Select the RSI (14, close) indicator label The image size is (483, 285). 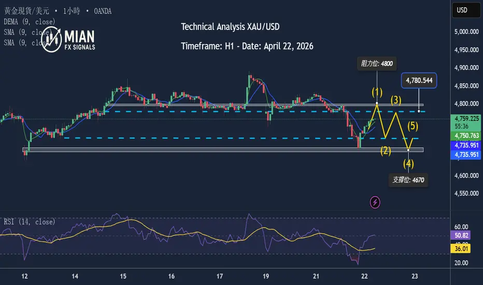click(30, 222)
